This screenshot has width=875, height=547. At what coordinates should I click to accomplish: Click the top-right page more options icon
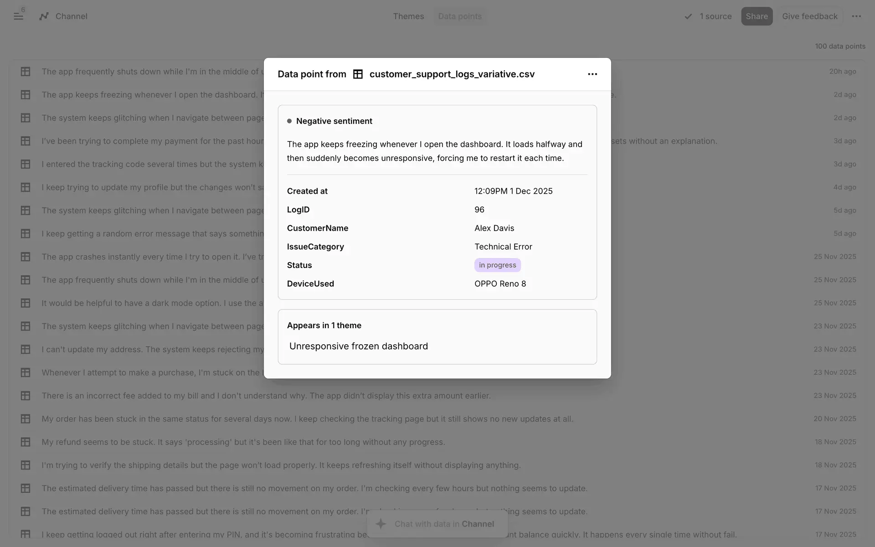pyautogui.click(x=856, y=16)
